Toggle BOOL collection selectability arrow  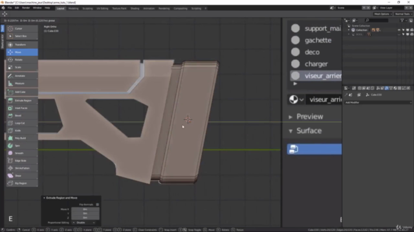pos(403,34)
